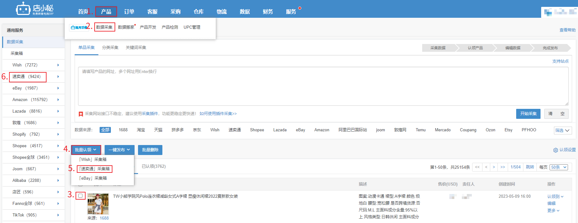This screenshot has height=223, width=578.
Task: Jump to last page with >> button
Action: click(x=503, y=167)
